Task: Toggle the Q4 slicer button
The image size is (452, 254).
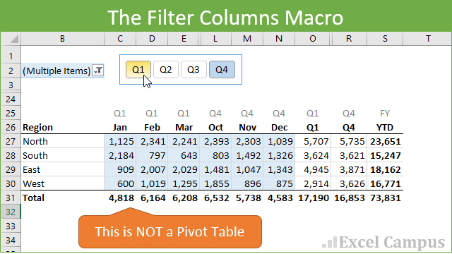Action: tap(222, 69)
